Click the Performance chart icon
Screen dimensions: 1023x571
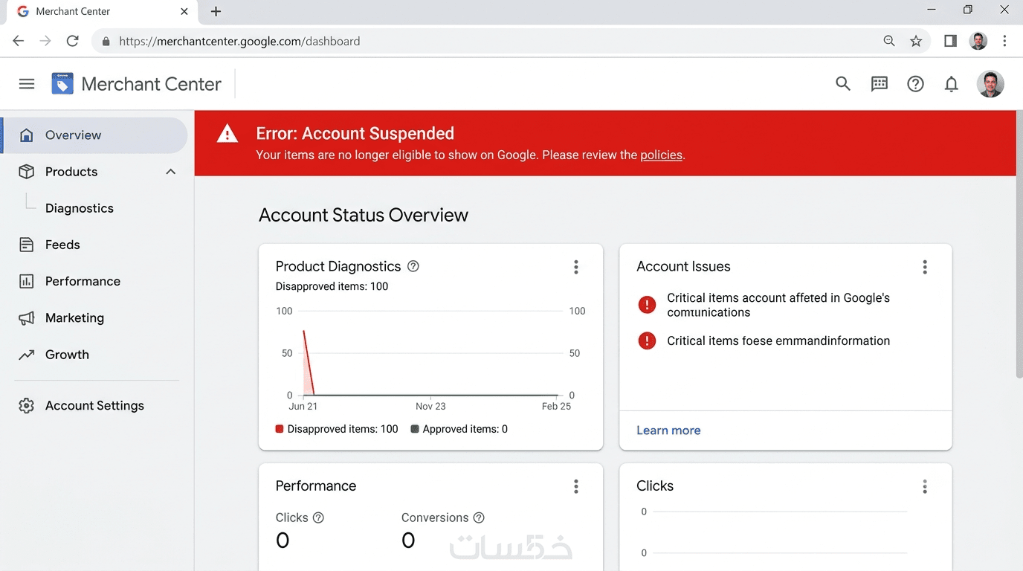pos(27,281)
